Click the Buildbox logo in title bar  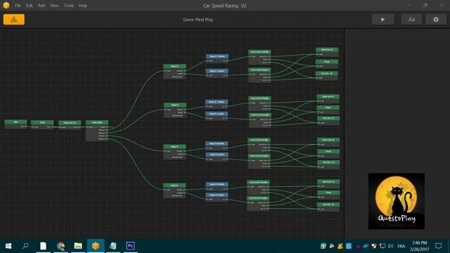(6, 5)
